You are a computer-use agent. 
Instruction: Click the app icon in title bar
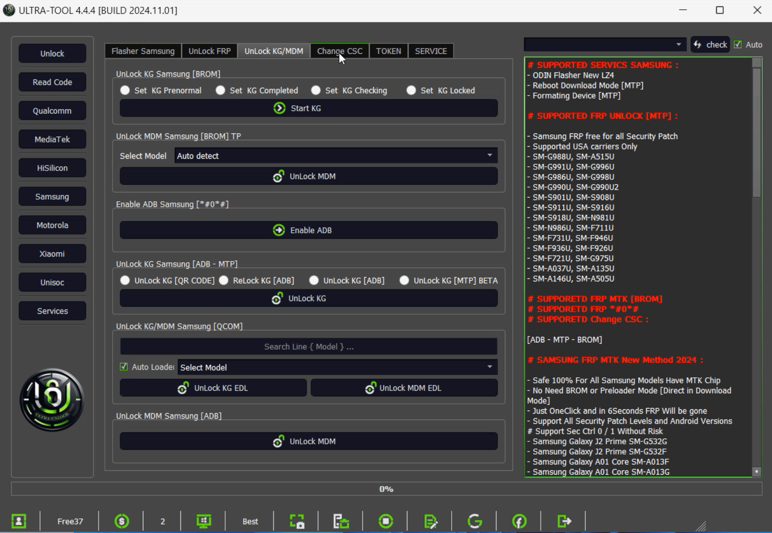9,10
